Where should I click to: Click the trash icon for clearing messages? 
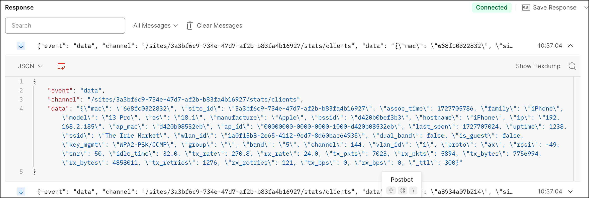(190, 26)
